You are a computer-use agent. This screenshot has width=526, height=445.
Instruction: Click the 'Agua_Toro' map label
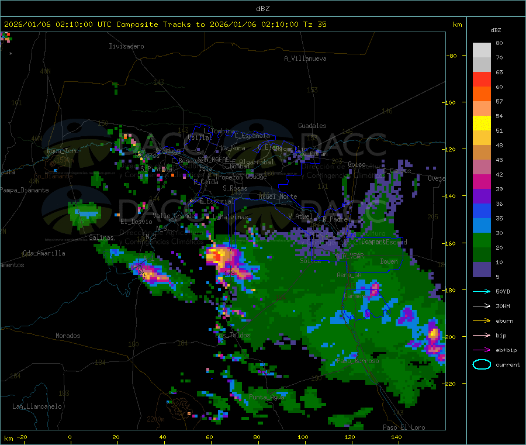coord(63,151)
